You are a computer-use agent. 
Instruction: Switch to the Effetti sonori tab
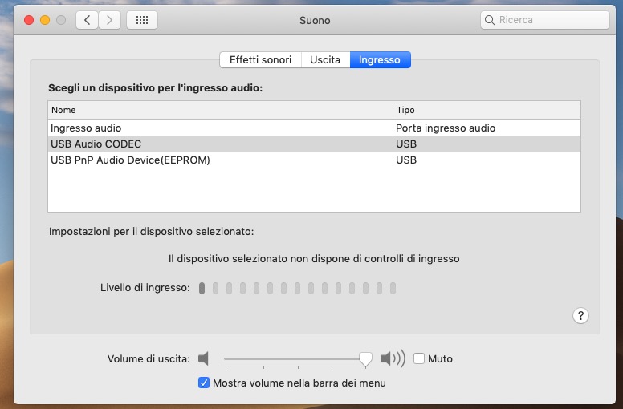tap(260, 59)
